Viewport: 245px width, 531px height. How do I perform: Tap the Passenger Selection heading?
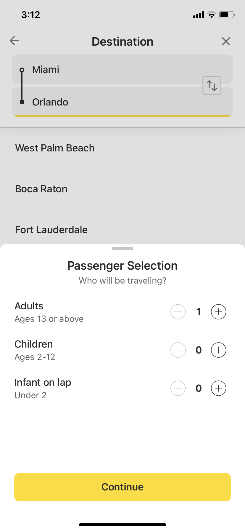122,266
